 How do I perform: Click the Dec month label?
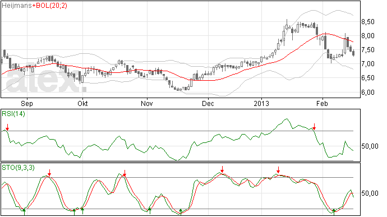pyautogui.click(x=208, y=103)
